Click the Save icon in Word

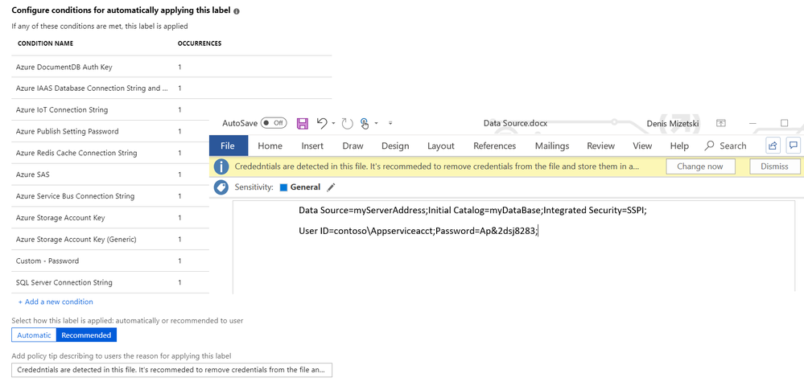303,123
